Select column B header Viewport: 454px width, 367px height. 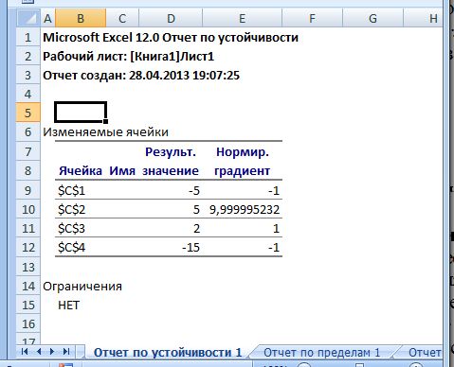click(x=81, y=18)
